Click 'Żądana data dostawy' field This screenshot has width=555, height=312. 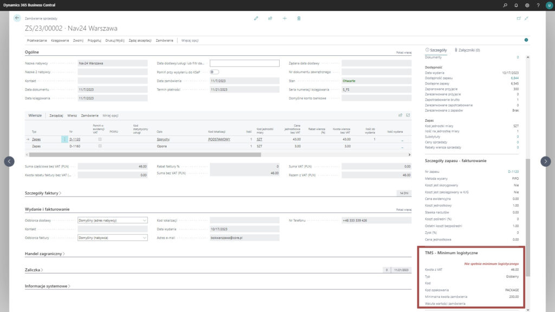point(377,63)
